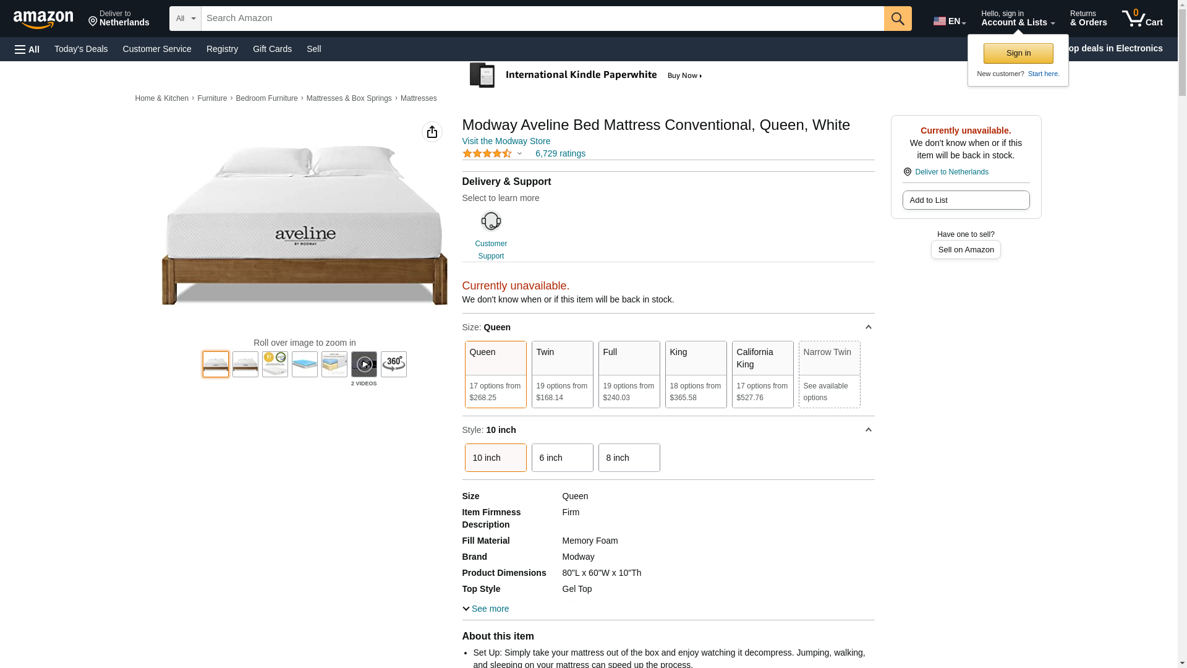1187x668 pixels.
Task: Open Today's Deals in navigation bar
Action: point(81,49)
